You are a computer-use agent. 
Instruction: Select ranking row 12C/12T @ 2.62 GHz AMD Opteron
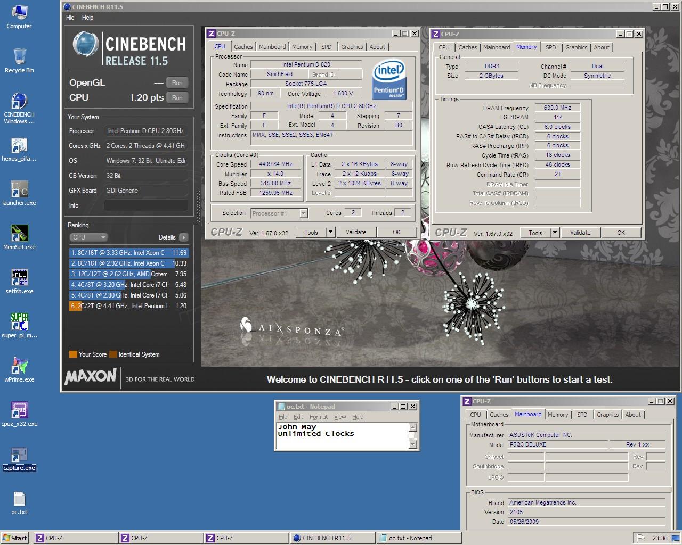128,274
